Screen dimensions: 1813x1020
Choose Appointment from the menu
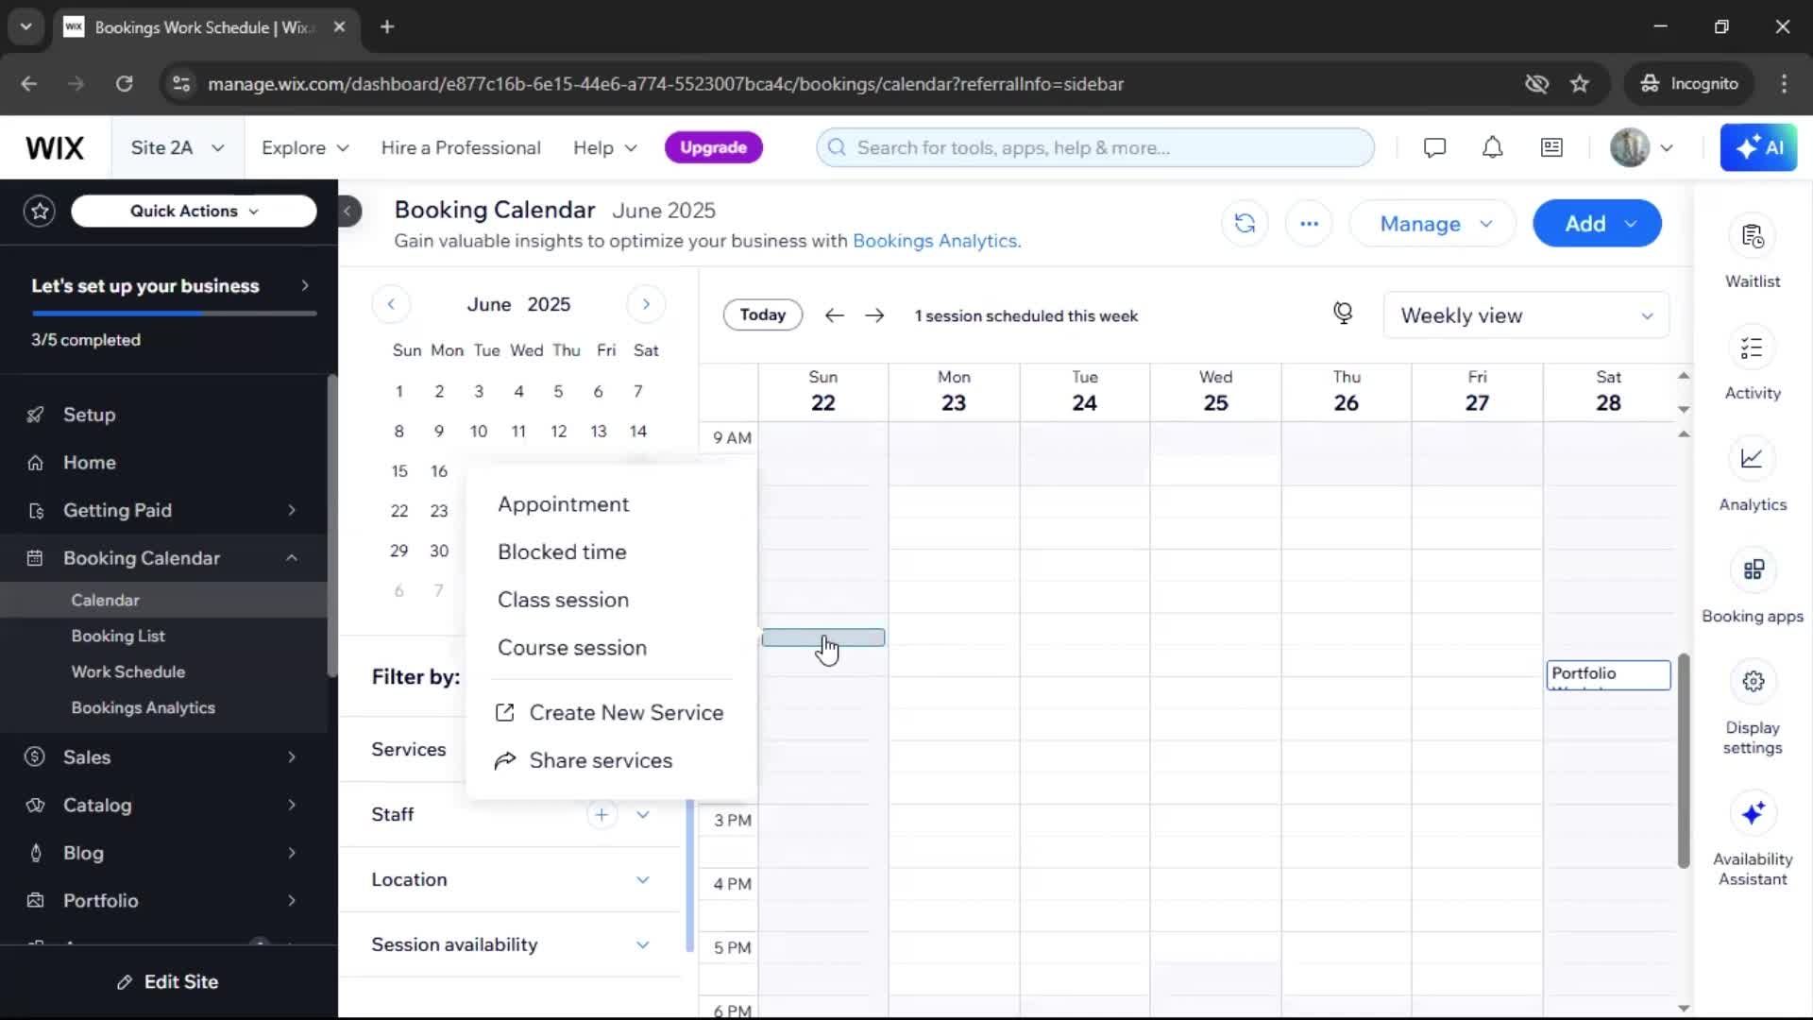coord(563,504)
